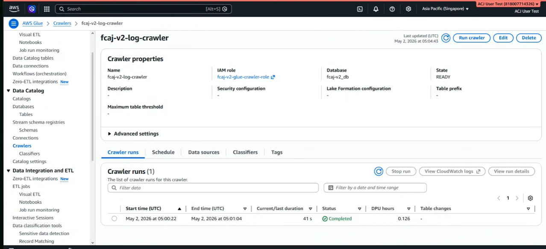Open Data connections in sidebar

(30, 66)
